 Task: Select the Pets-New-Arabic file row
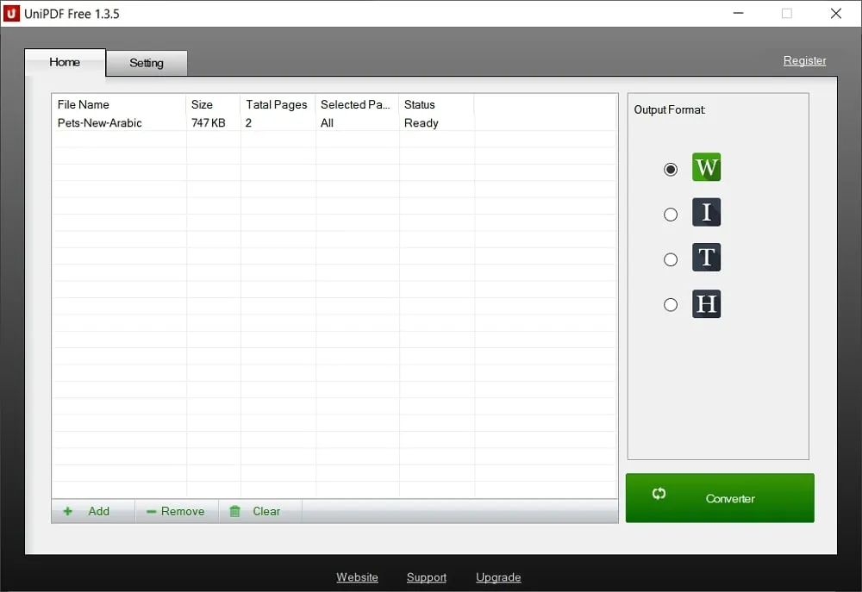(x=97, y=122)
